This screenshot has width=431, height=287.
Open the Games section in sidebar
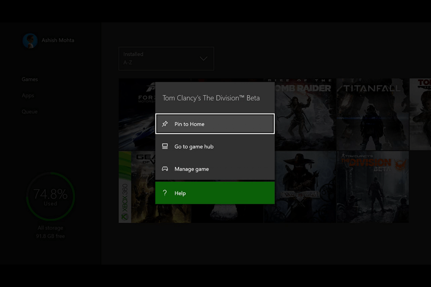[x=30, y=79]
